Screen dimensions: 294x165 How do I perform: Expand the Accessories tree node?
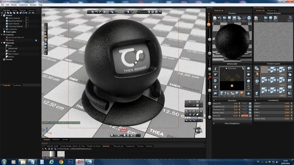(4, 29)
